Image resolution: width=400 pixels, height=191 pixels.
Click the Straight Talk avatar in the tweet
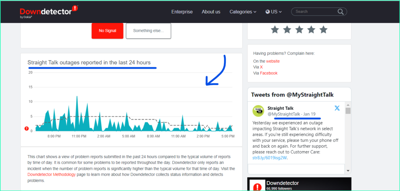tap(258, 111)
